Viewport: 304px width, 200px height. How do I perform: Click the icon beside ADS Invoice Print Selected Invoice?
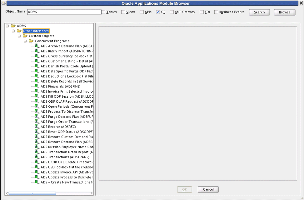click(37, 91)
